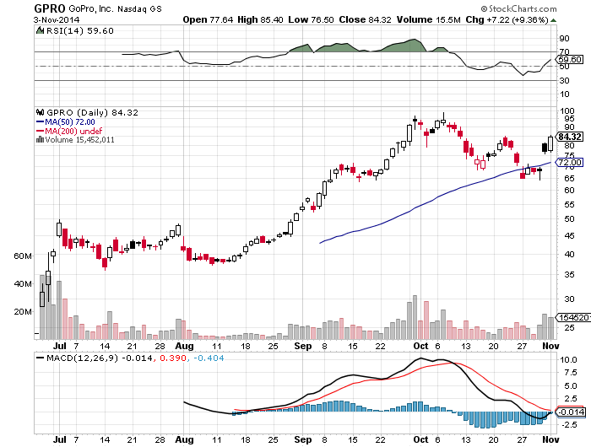Click the MA(50) tag 72.00 on right axis
The height and width of the screenshot is (447, 591).
point(570,163)
